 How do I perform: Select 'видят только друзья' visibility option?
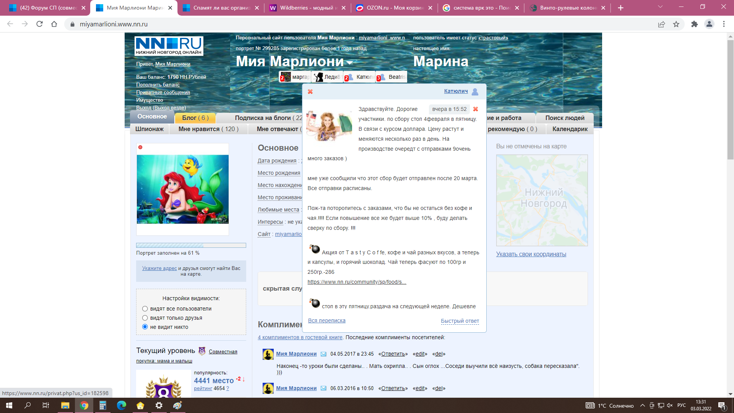145,318
